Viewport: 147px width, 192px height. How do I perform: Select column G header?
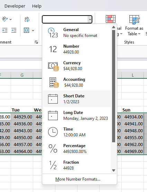coord(22,75)
